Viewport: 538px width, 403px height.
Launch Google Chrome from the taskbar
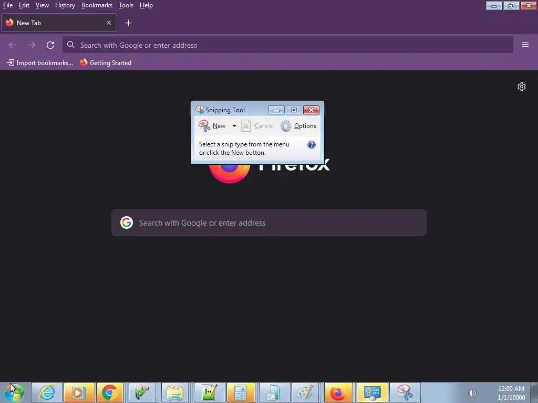(110, 393)
